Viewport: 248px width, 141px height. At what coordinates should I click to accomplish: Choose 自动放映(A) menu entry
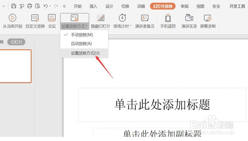point(84,44)
